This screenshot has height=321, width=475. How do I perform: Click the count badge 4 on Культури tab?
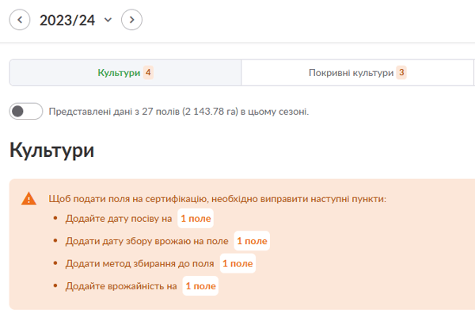coord(148,72)
